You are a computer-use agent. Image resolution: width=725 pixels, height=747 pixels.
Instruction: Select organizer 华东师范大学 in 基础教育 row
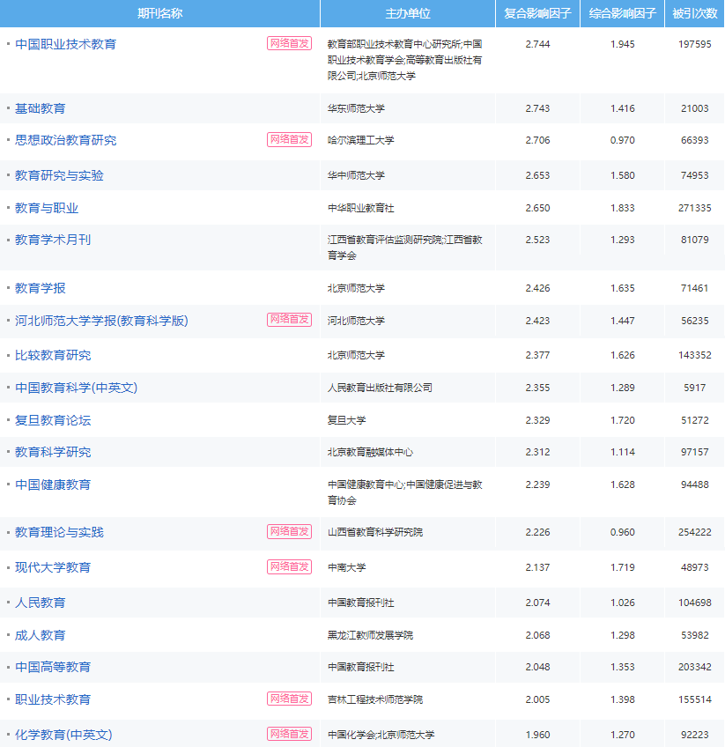pos(356,108)
